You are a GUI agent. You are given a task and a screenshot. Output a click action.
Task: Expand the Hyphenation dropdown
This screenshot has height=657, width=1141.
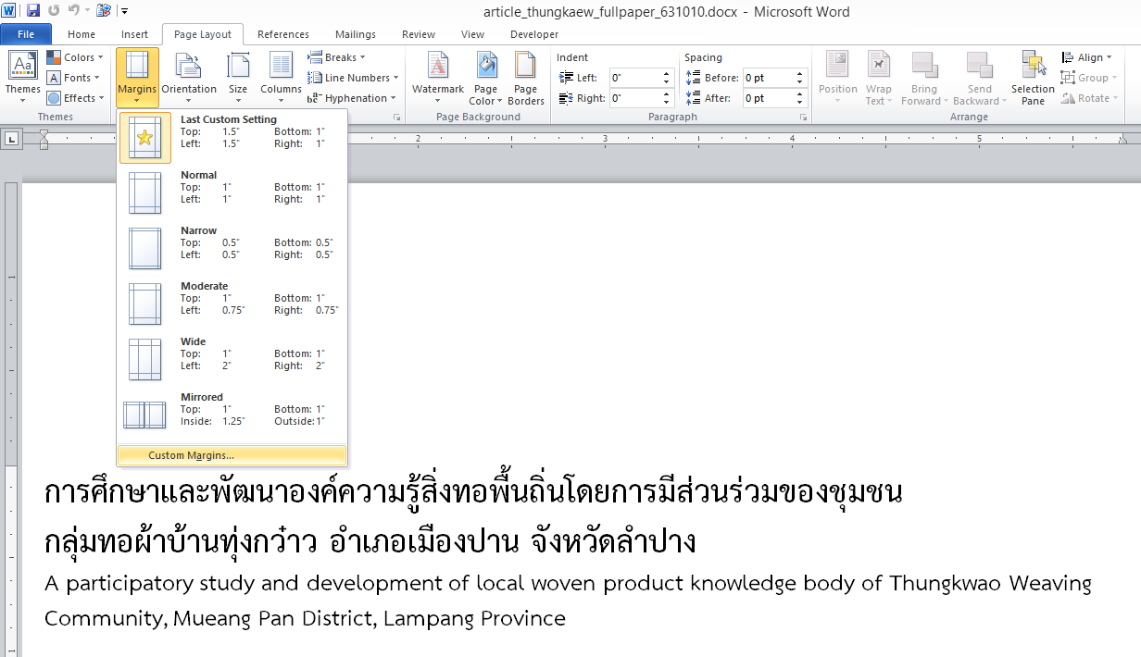coord(354,98)
